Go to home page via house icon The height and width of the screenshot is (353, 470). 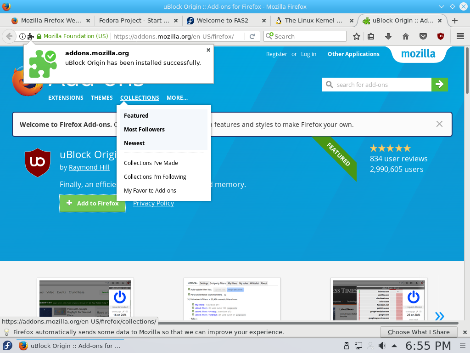click(x=406, y=36)
